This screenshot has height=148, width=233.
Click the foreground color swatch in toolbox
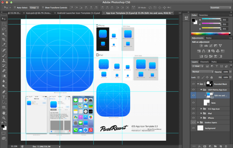3,126
